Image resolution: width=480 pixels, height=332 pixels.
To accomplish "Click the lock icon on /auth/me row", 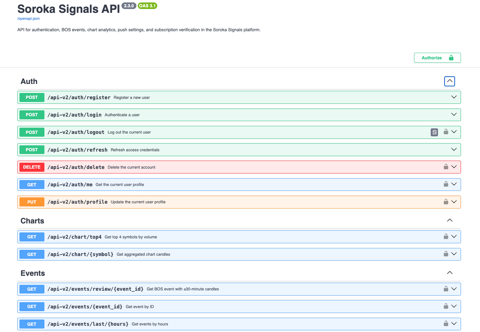I will [x=446, y=184].
